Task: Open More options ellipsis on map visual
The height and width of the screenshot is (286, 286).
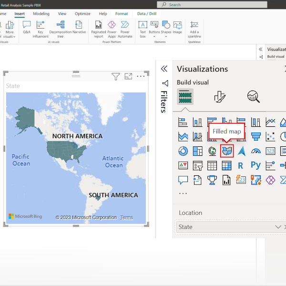Action: click(x=141, y=76)
